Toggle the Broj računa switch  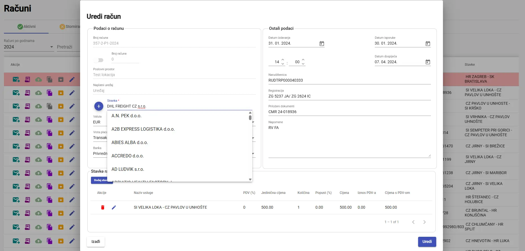tap(99, 60)
